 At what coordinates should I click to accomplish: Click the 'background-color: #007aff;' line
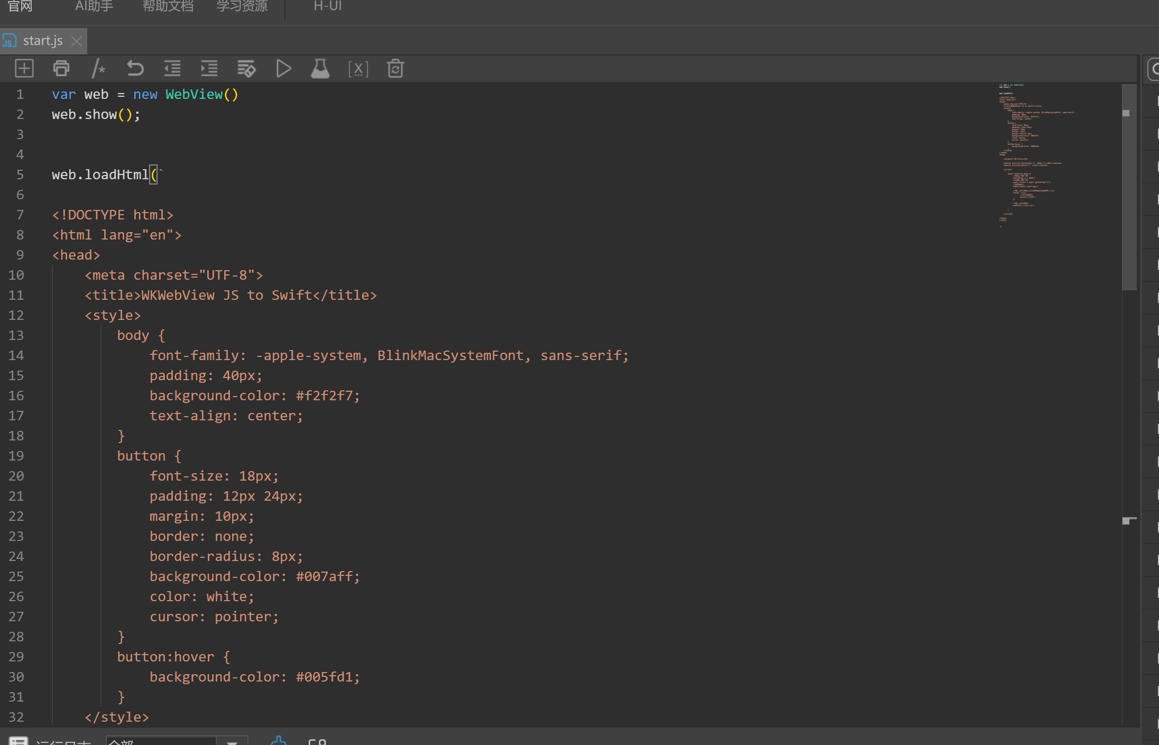pos(255,577)
